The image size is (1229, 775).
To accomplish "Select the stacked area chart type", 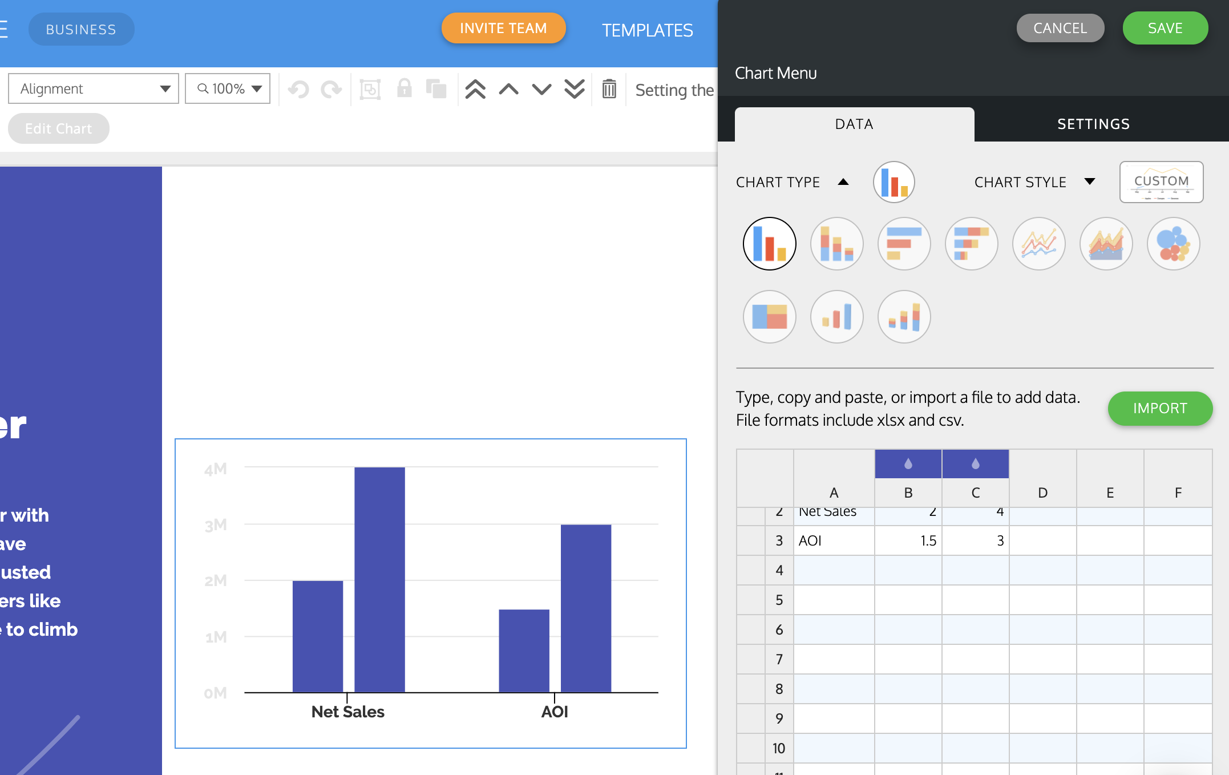I will click(1106, 244).
